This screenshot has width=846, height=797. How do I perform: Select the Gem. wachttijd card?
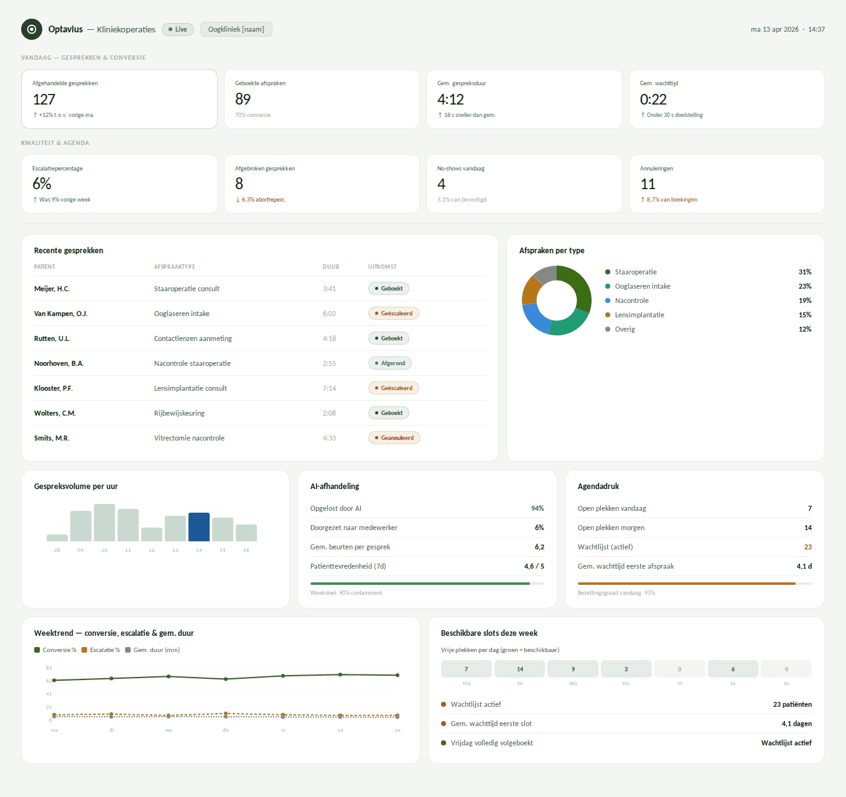coord(727,99)
